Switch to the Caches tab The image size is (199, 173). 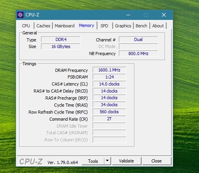43,26
